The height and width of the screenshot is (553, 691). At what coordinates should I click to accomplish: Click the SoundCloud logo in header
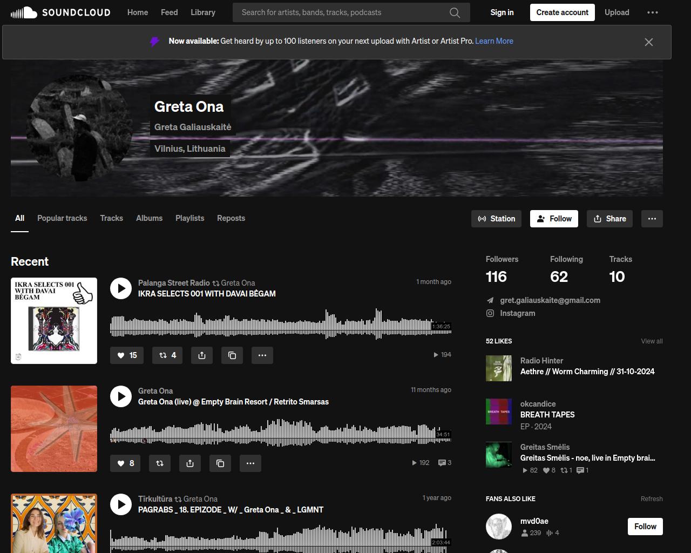[x=60, y=12]
